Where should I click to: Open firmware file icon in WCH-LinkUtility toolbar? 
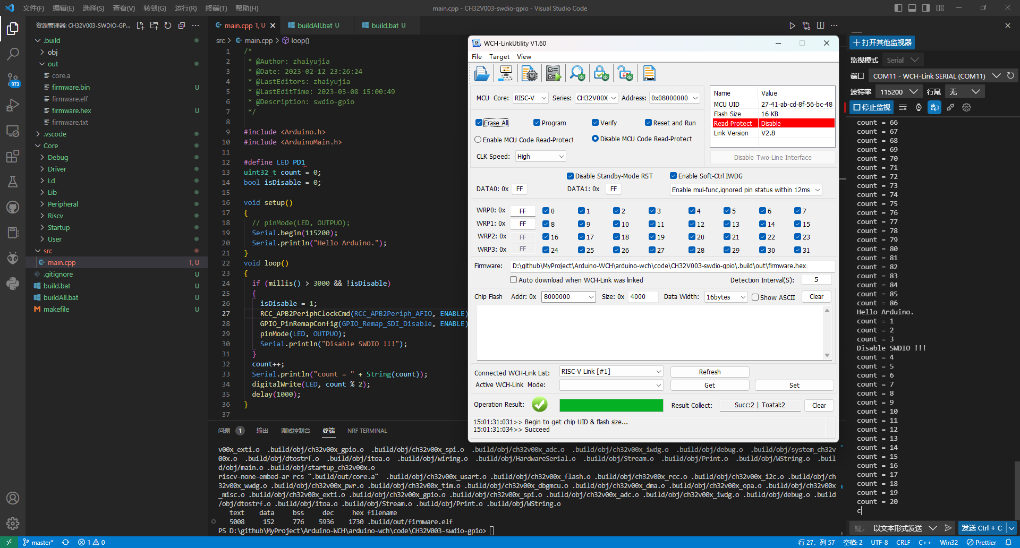coord(482,73)
